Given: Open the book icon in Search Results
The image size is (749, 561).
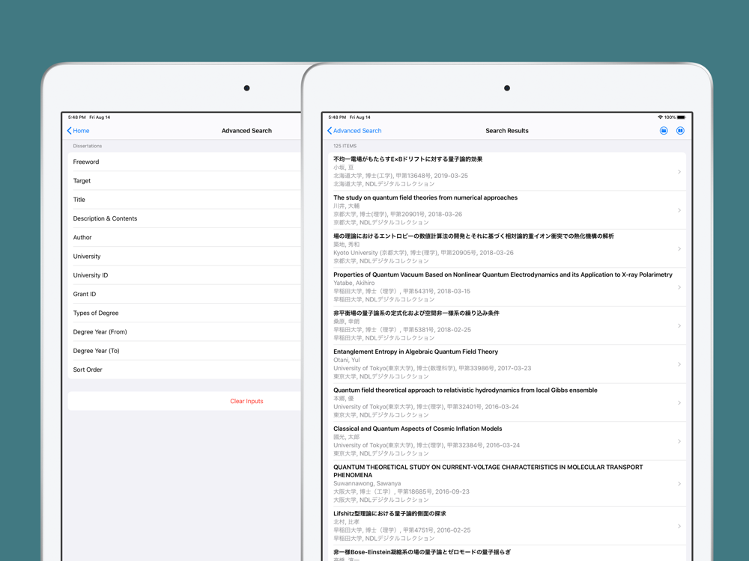Looking at the screenshot, I should click(x=680, y=131).
